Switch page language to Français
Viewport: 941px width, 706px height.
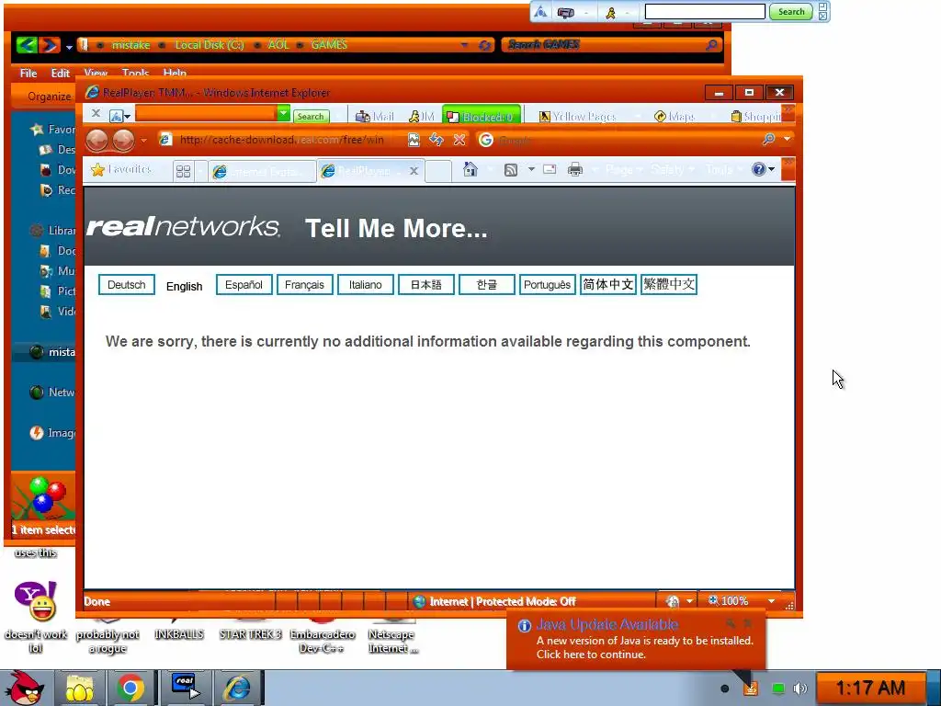[304, 285]
